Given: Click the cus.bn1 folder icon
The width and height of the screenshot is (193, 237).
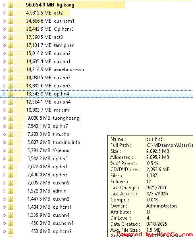Looking at the screenshot, I should point(11,61).
